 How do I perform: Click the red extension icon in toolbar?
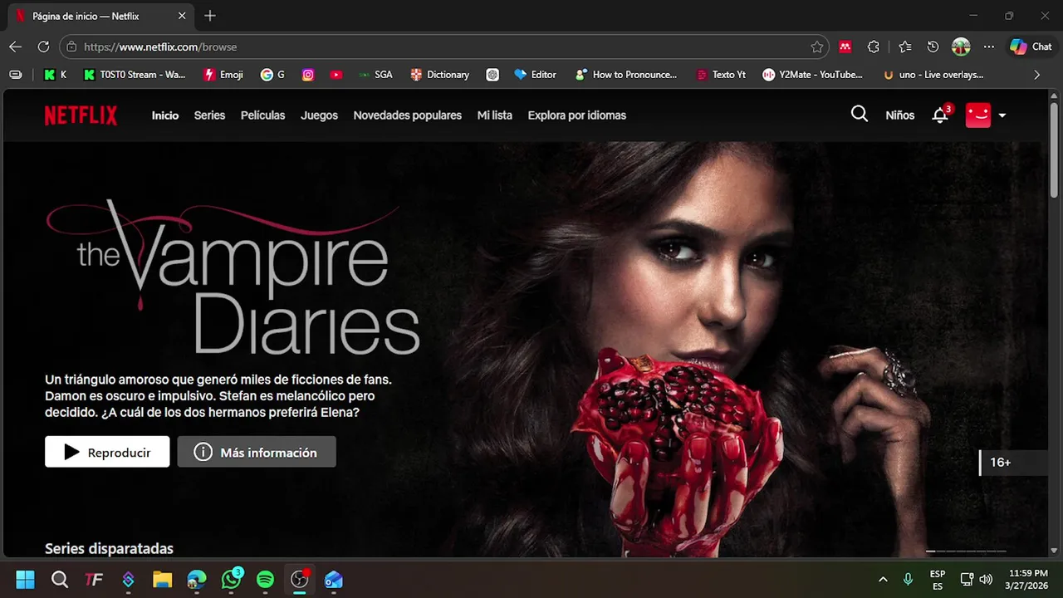point(845,47)
